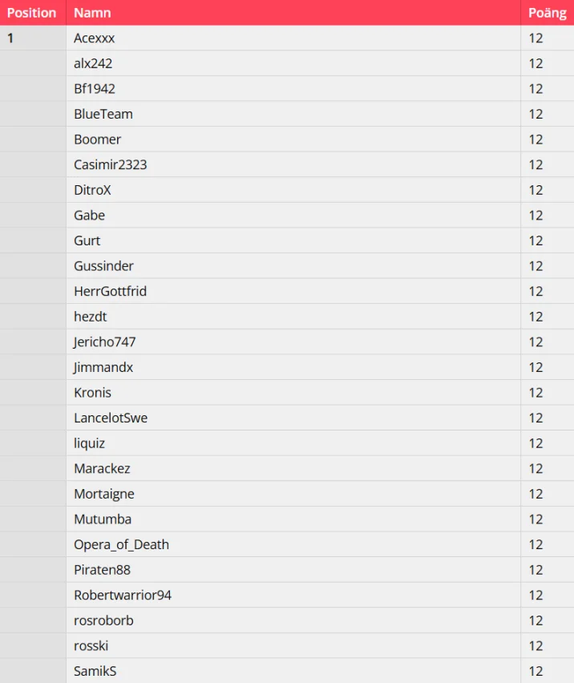The height and width of the screenshot is (683, 574).
Task: Click the Namn column header
Action: 92,13
